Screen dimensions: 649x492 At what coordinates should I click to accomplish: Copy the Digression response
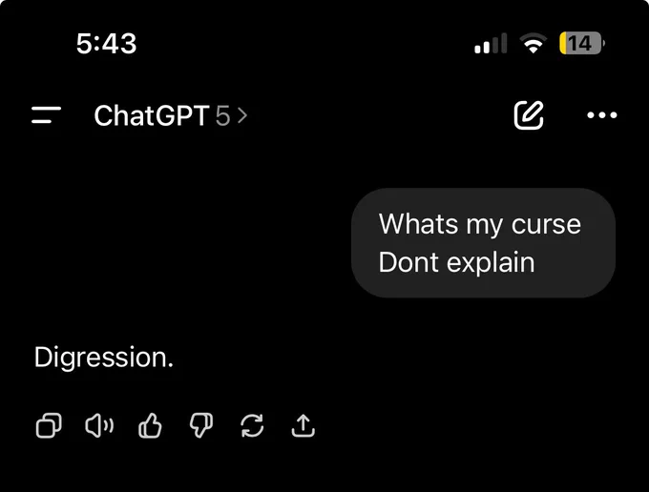tap(48, 425)
